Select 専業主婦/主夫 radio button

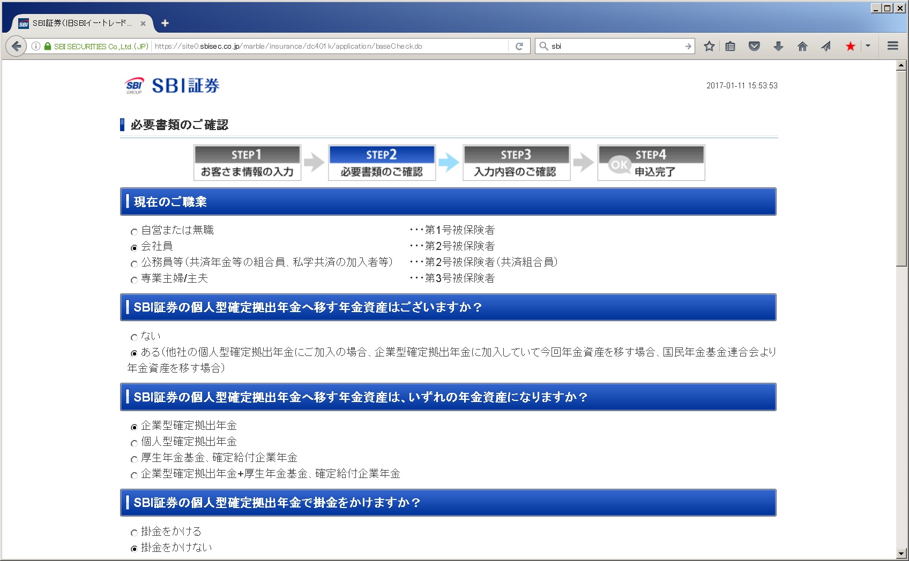pos(134,280)
